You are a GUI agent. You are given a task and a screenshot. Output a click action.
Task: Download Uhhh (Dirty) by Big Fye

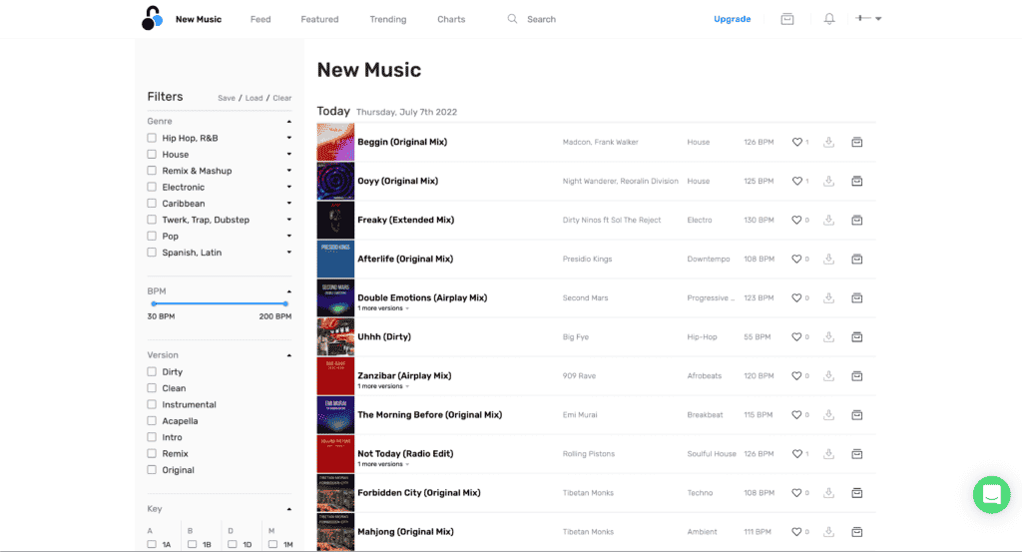tap(828, 336)
